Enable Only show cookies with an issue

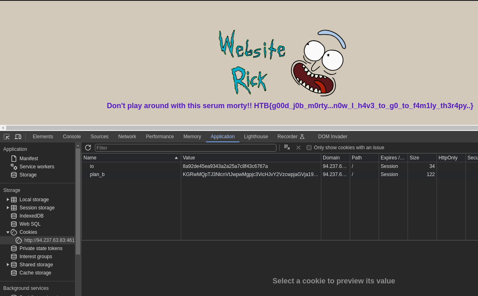[309, 148]
